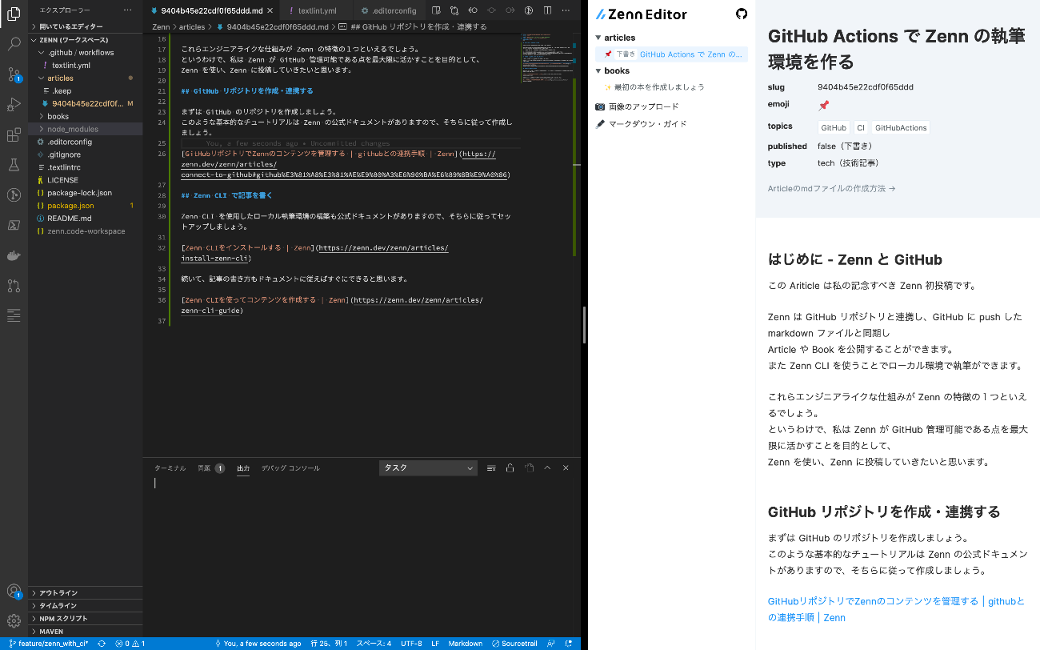Maximize the bottom panel with chevron

[547, 468]
